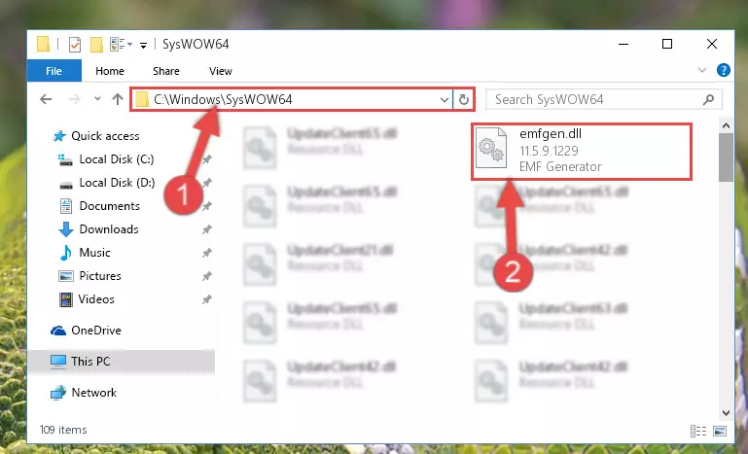Go up one folder level
The image size is (748, 454).
(x=118, y=99)
